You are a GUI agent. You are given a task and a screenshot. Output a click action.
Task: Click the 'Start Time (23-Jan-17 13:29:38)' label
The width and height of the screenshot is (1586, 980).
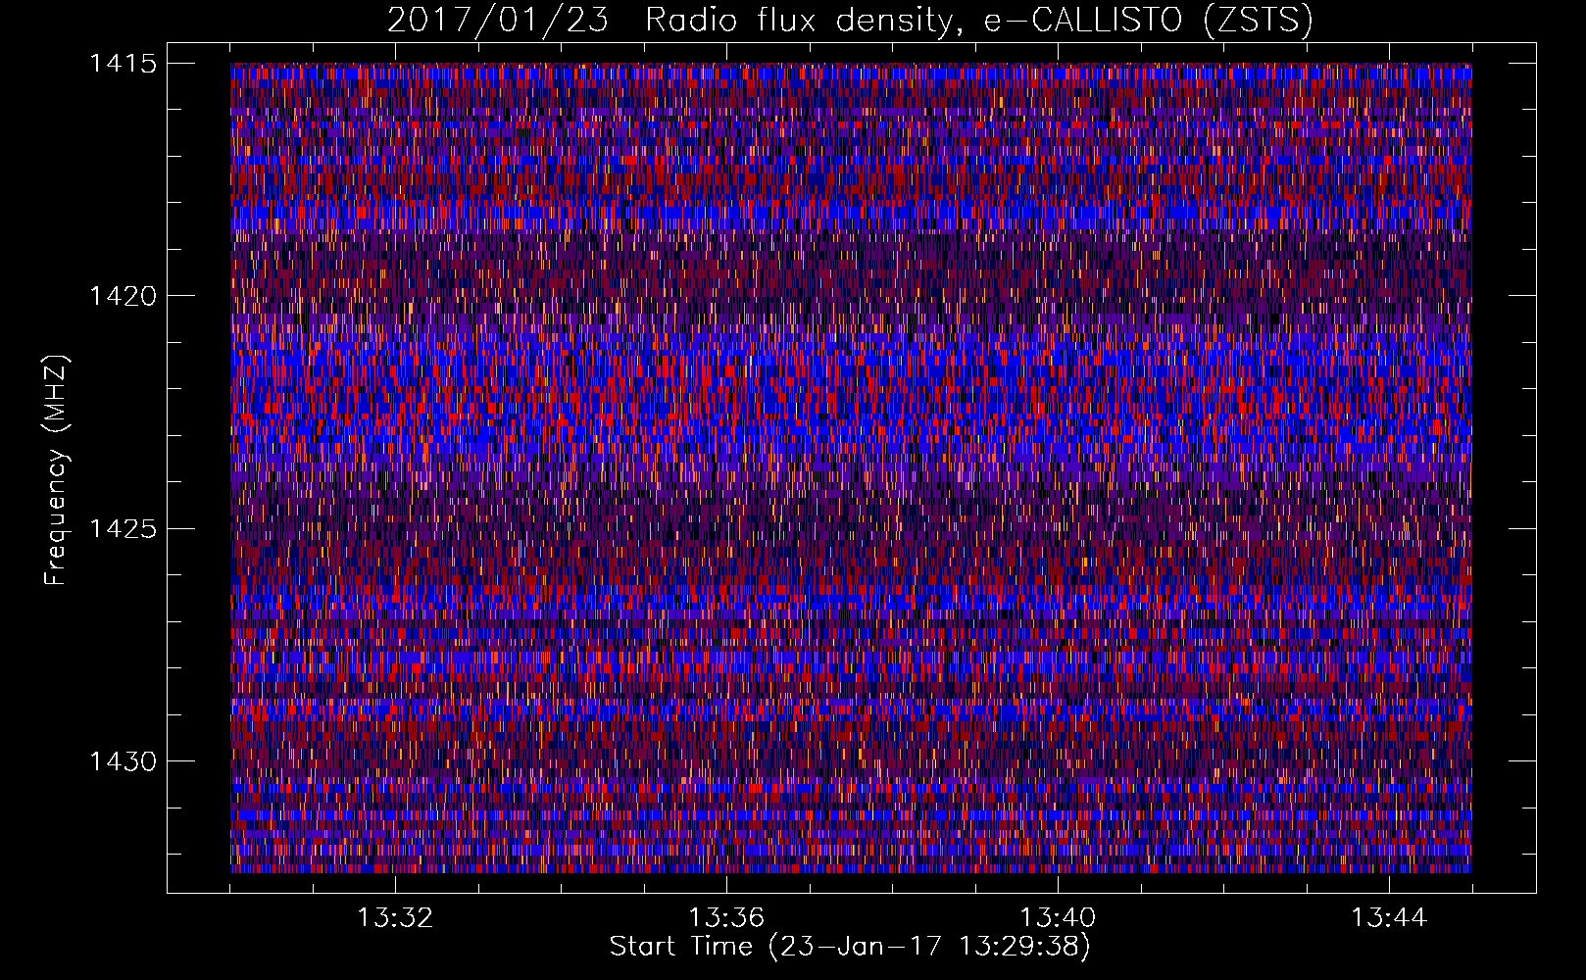click(x=850, y=947)
